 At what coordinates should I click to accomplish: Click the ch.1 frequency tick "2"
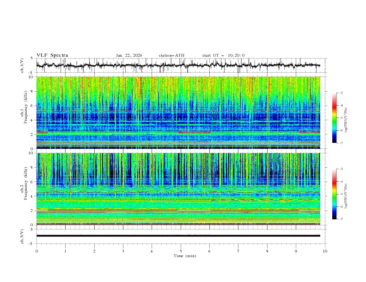tap(32, 134)
